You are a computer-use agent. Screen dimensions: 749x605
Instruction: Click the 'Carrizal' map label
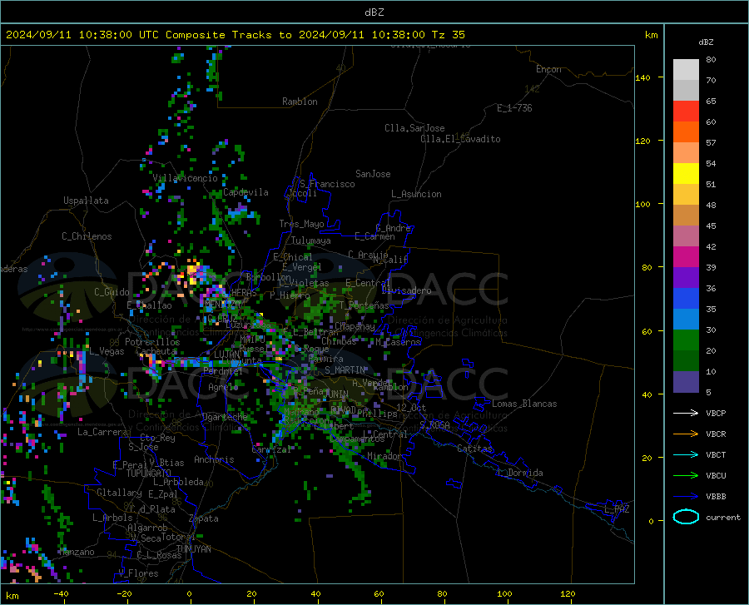point(271,449)
